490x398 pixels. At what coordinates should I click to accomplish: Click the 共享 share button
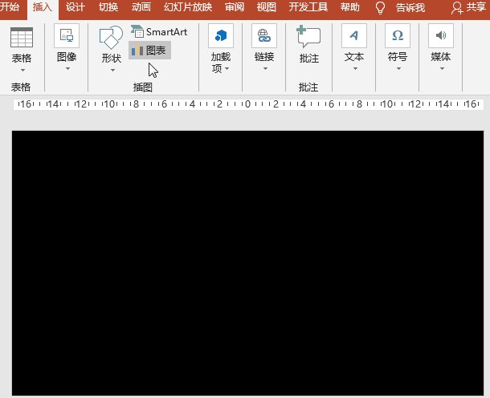pyautogui.click(x=469, y=7)
